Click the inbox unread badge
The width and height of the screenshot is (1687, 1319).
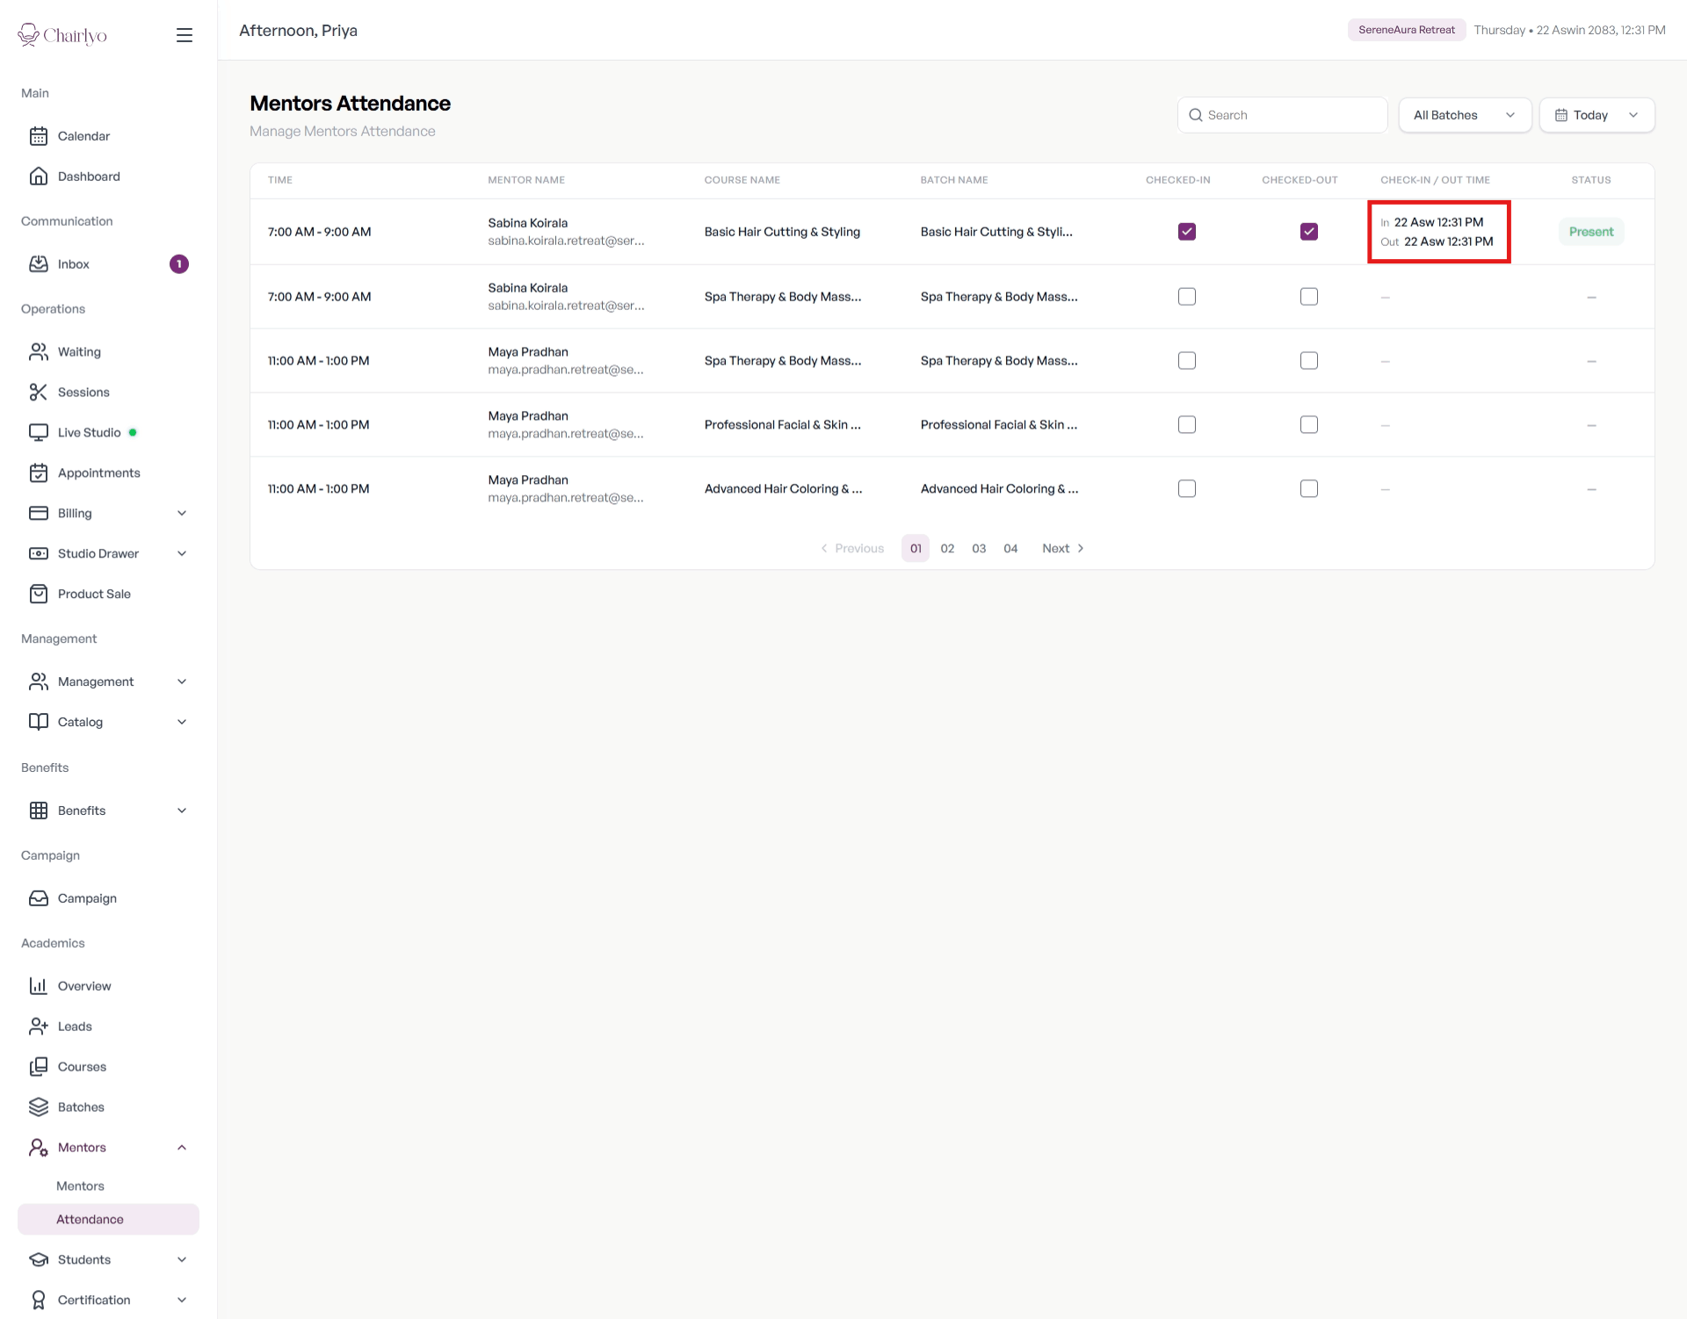pyautogui.click(x=179, y=264)
